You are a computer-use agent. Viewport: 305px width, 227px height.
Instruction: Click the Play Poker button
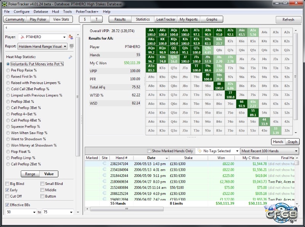(x=38, y=19)
